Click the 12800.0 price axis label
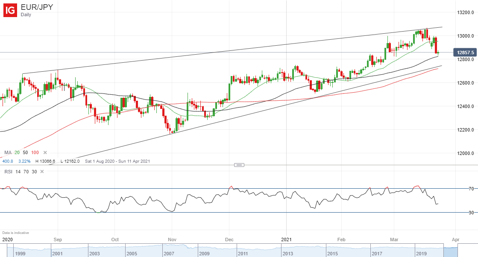478x257 pixels. pyautogui.click(x=466, y=59)
